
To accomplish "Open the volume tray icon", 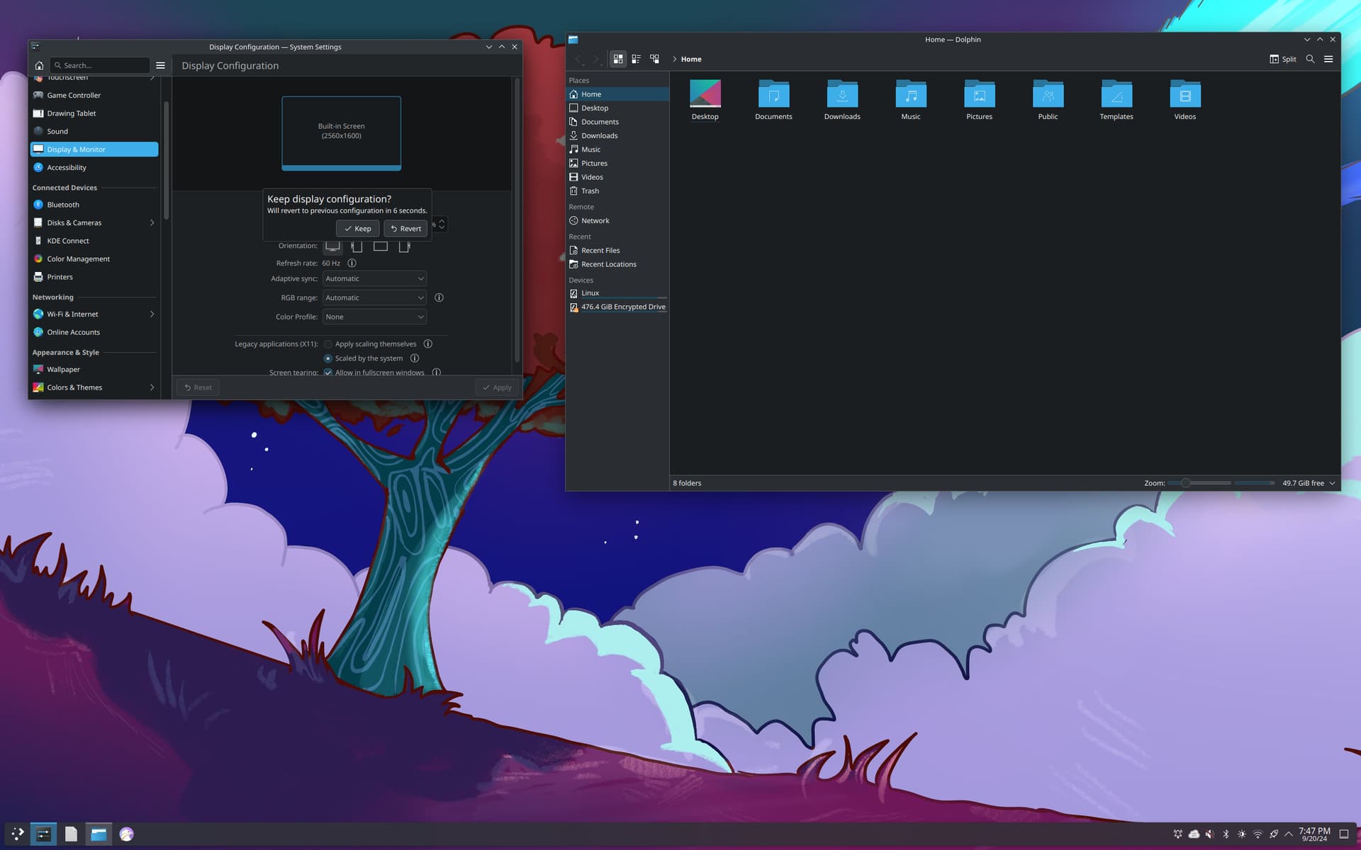I will [x=1209, y=834].
